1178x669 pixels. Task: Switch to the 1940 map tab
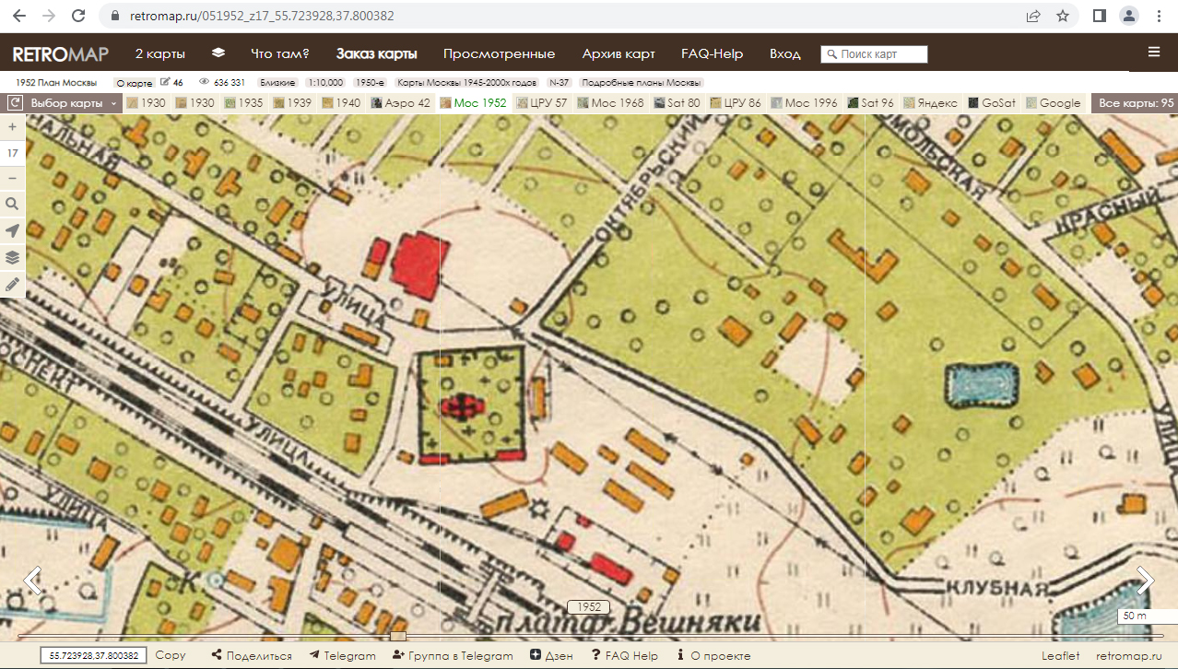342,103
